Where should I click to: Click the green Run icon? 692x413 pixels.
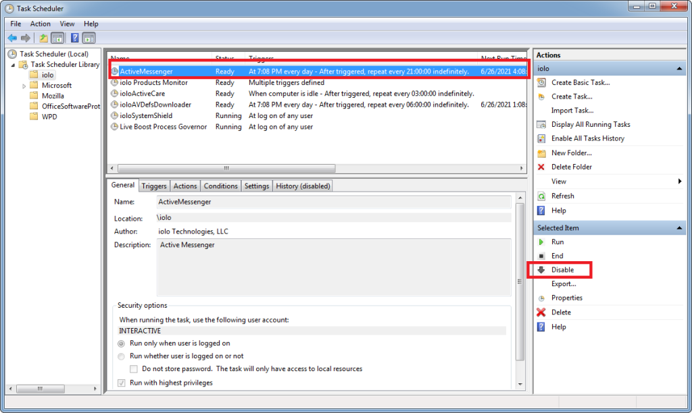coord(541,242)
